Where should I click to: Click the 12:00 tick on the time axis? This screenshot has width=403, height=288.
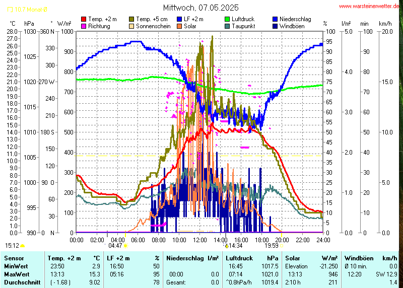[199, 240]
